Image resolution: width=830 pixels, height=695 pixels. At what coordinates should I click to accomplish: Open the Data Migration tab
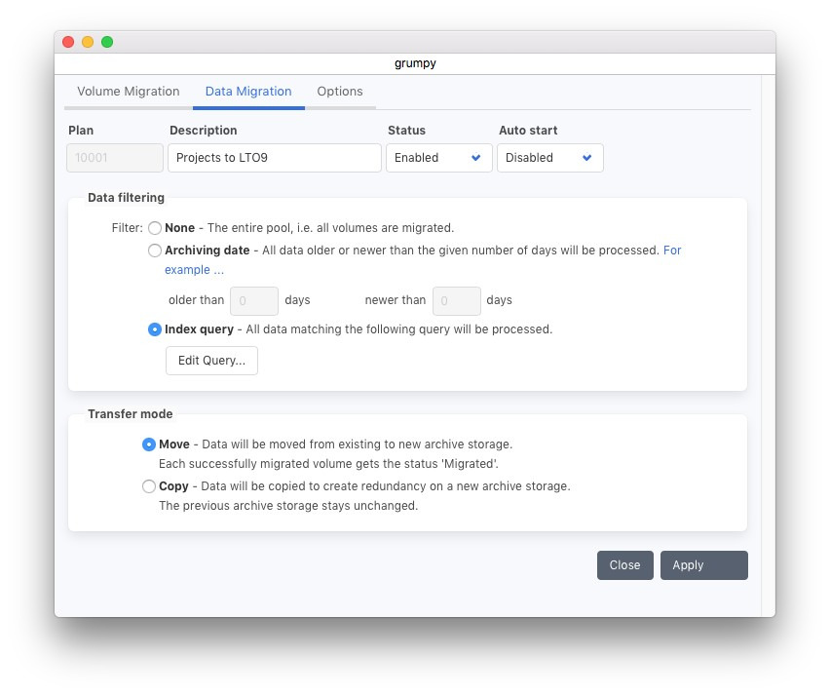[248, 92]
